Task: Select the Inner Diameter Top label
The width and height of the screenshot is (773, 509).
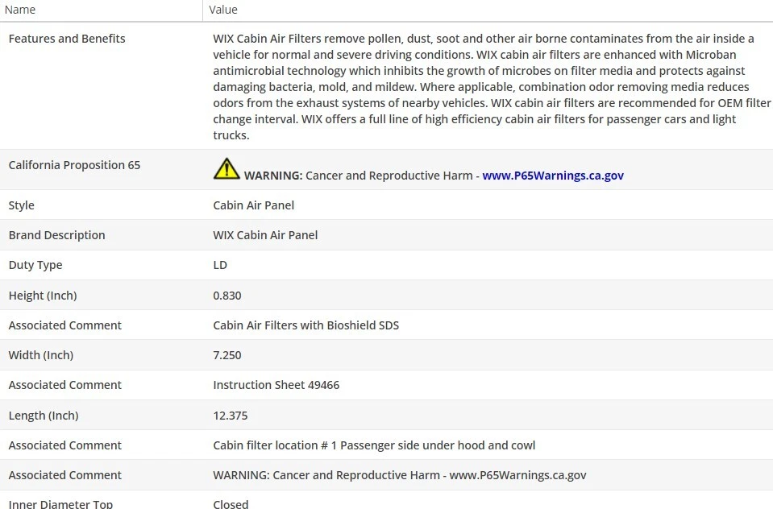Action: [60, 504]
